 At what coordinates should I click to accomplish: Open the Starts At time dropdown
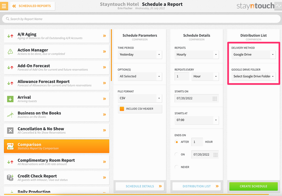click(196, 120)
